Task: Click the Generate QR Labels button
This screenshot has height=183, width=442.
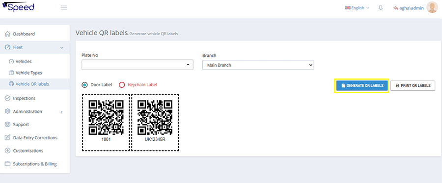Action: pyautogui.click(x=362, y=85)
